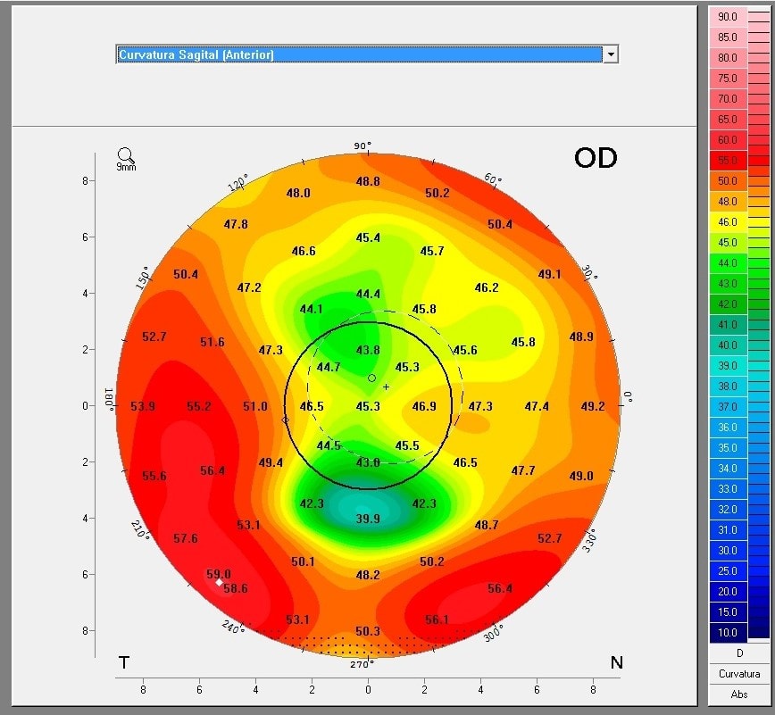Viewport: 775px width, 715px height.
Task: Click the cross apex marker near center
Action: [386, 387]
